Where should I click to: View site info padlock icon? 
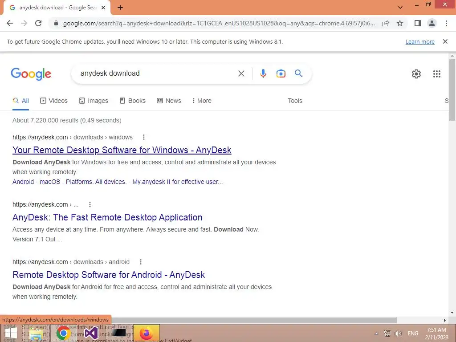coord(56,23)
